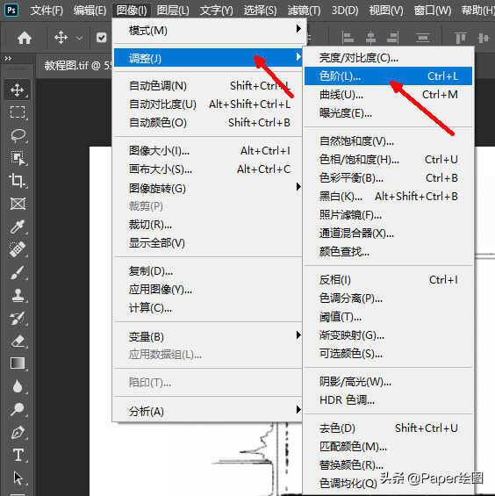Screen dimensions: 495x496
Task: Open the 滤镜(T) menu
Action: 304,11
